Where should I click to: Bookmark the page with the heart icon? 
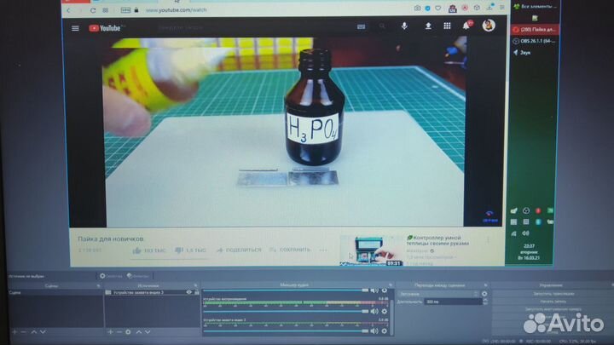tap(438, 8)
